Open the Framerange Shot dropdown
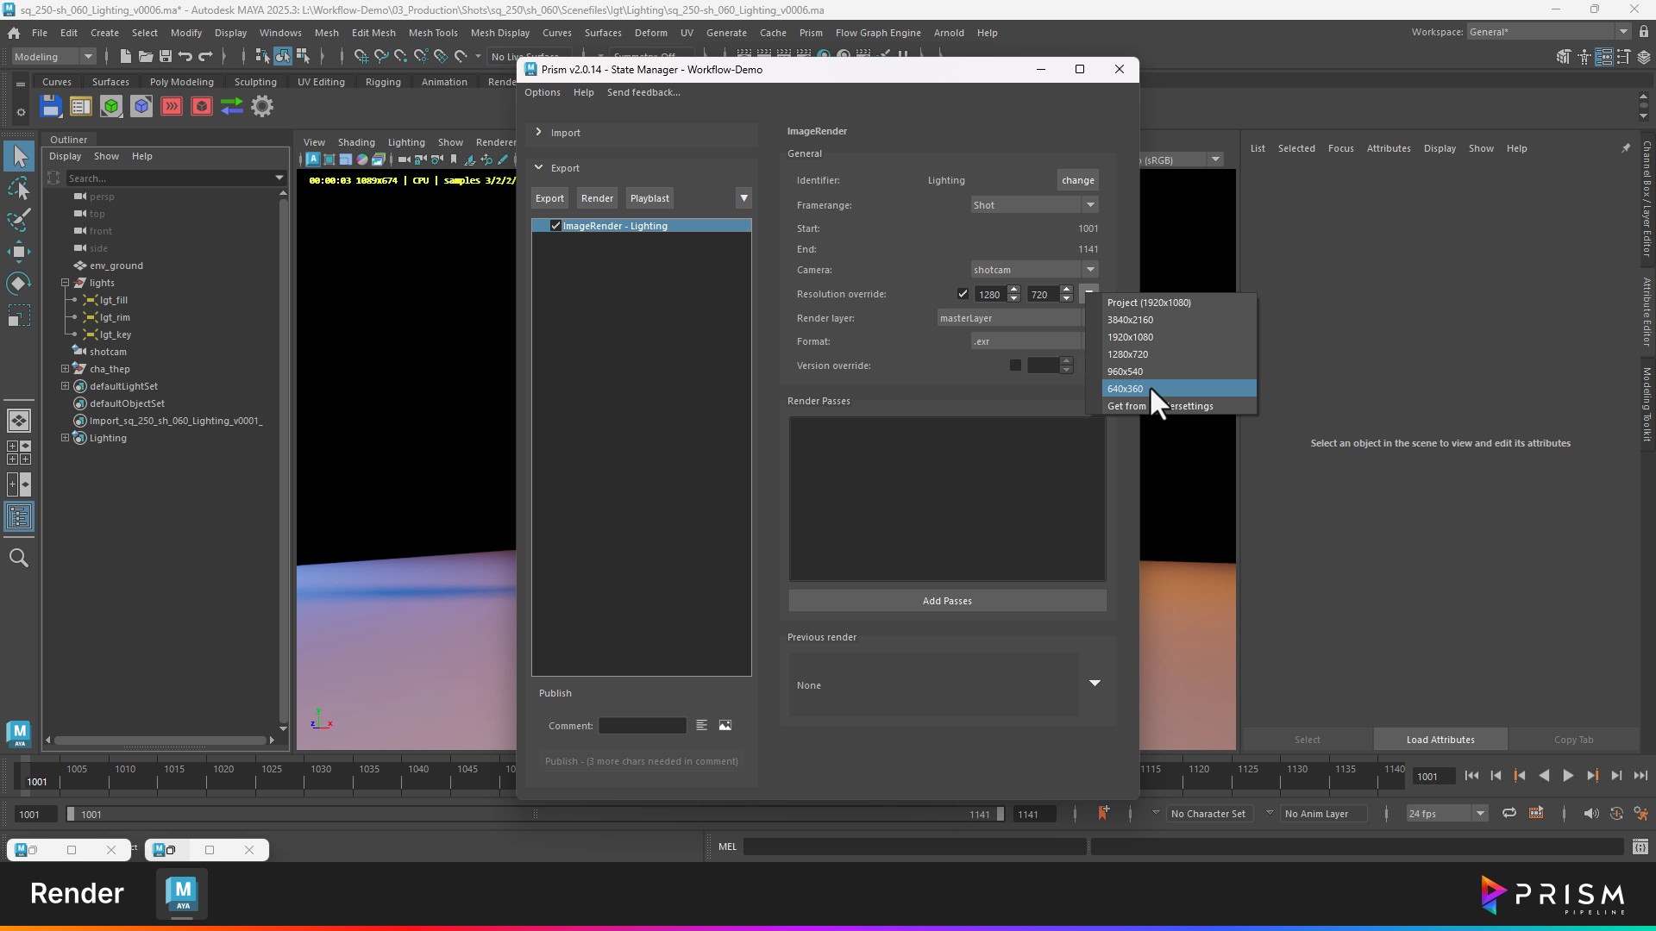Image resolution: width=1656 pixels, height=931 pixels. 1034,205
